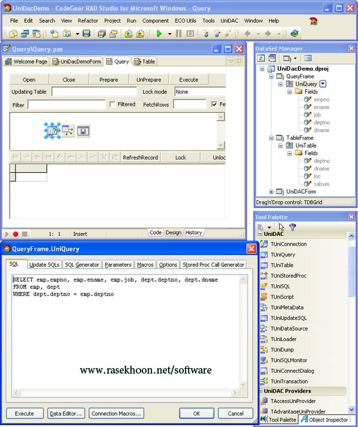This screenshot has height=427, width=358.
Task: Select the floppy-disk component on design form
Action: 83,131
